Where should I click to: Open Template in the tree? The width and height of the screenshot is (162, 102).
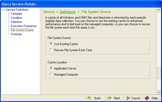(x=16, y=14)
